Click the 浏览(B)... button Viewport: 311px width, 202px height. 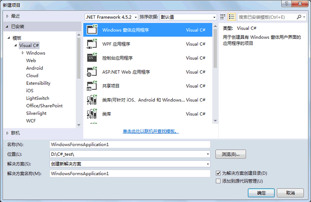pyautogui.click(x=231, y=154)
